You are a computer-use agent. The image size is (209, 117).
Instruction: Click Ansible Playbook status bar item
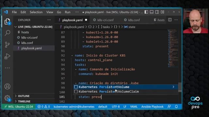click(153, 107)
